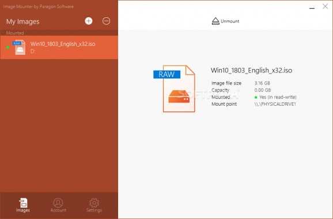Open the Images tab

23,205
